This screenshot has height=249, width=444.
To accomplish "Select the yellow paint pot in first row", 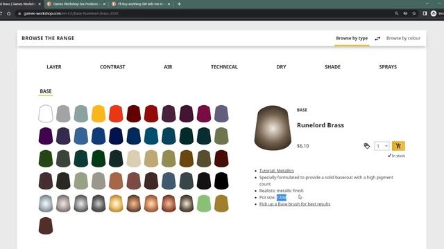I will pos(99,113).
